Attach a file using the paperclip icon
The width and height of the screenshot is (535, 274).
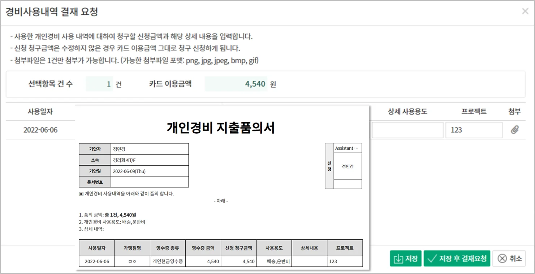(514, 130)
